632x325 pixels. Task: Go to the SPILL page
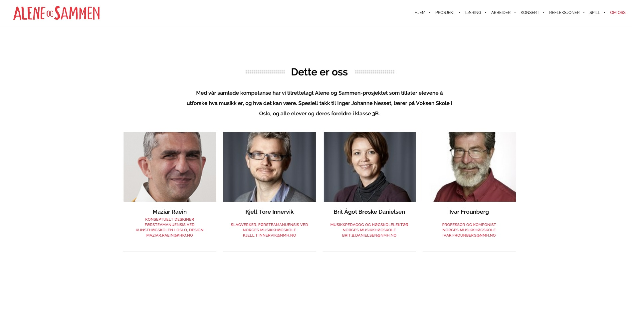(594, 13)
